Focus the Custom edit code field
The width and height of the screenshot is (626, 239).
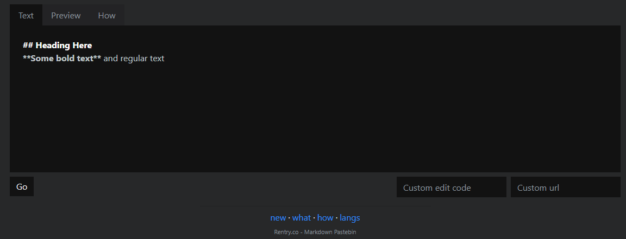[451, 188]
